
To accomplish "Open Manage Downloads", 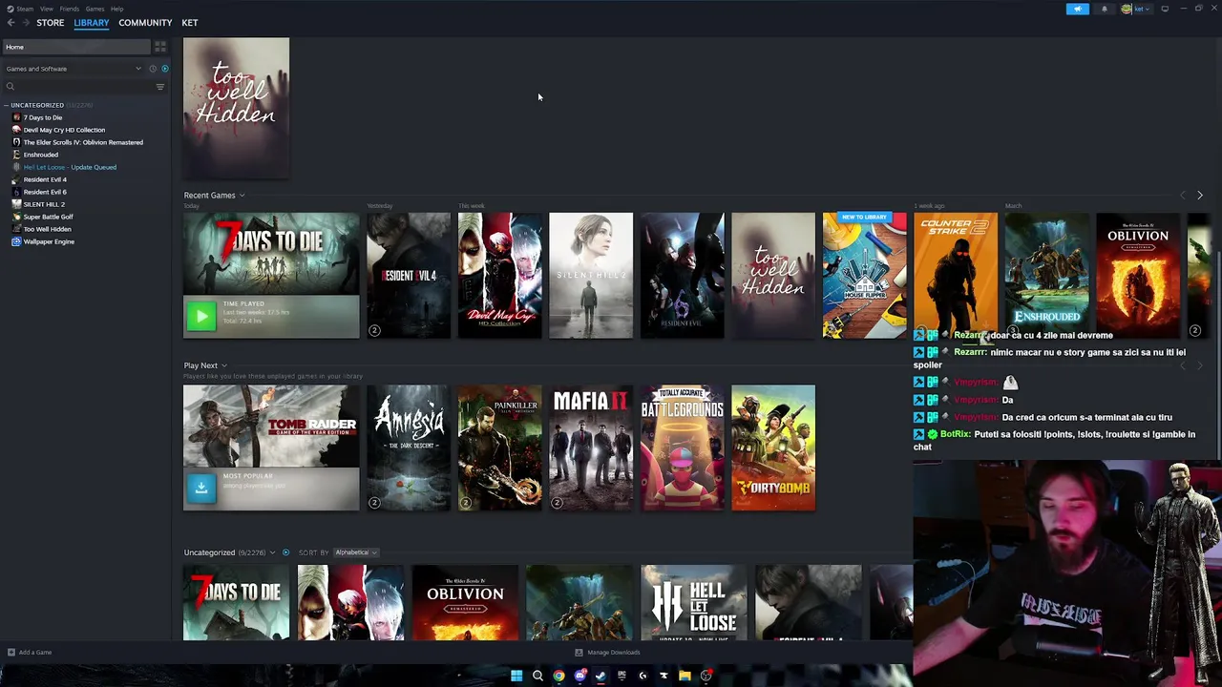I will pyautogui.click(x=608, y=653).
